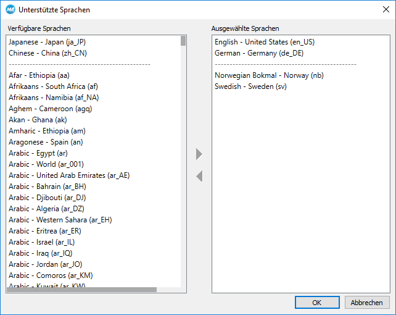The height and width of the screenshot is (315, 396).
Task: Select Afrikaans - South Africa (af)
Action: [54, 86]
